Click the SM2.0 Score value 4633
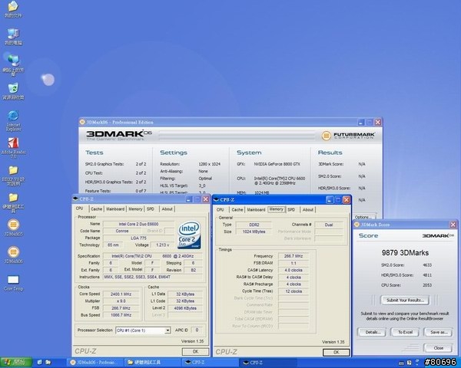Screen dimensions: 461x368 click(x=427, y=265)
